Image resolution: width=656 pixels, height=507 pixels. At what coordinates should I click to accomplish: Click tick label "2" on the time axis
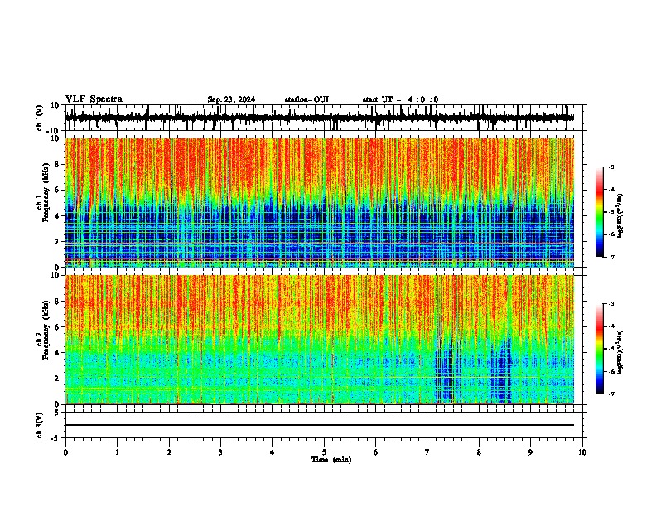click(x=169, y=452)
